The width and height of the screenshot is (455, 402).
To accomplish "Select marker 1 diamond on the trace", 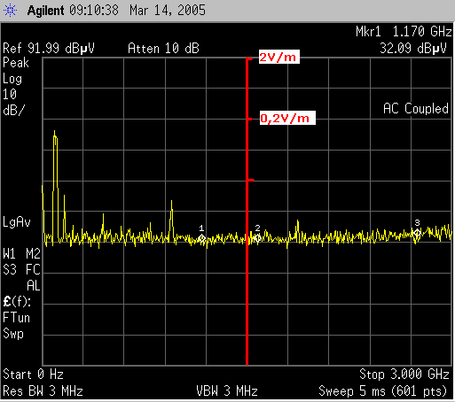I will (202, 238).
